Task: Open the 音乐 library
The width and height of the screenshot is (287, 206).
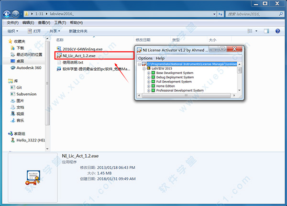Action: click(17, 120)
